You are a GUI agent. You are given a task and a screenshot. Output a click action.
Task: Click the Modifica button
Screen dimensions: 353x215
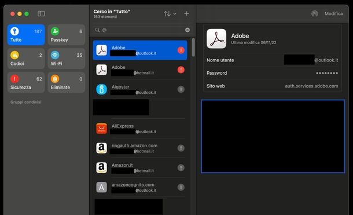tap(333, 13)
